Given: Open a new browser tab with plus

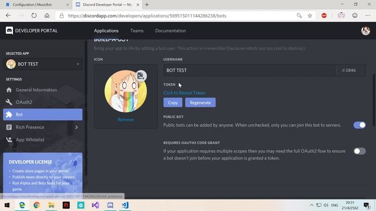Looking at the screenshot, I should click(x=147, y=5).
